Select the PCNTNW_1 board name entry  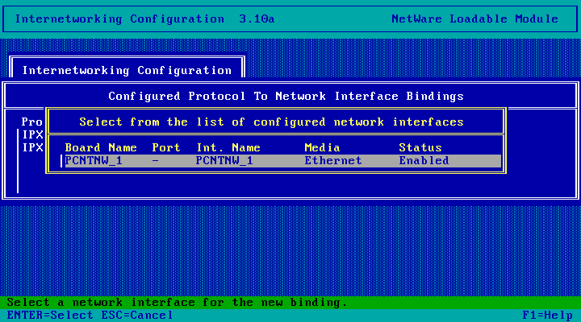coord(94,161)
